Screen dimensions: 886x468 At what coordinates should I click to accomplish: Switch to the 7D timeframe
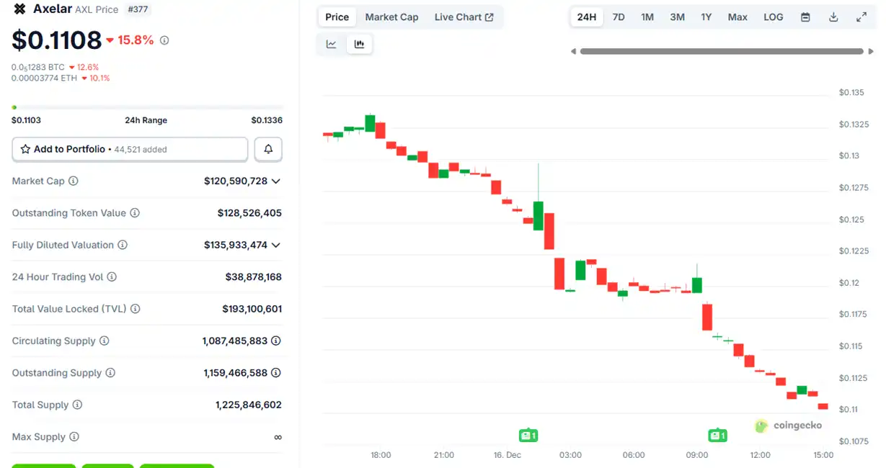[x=618, y=17]
